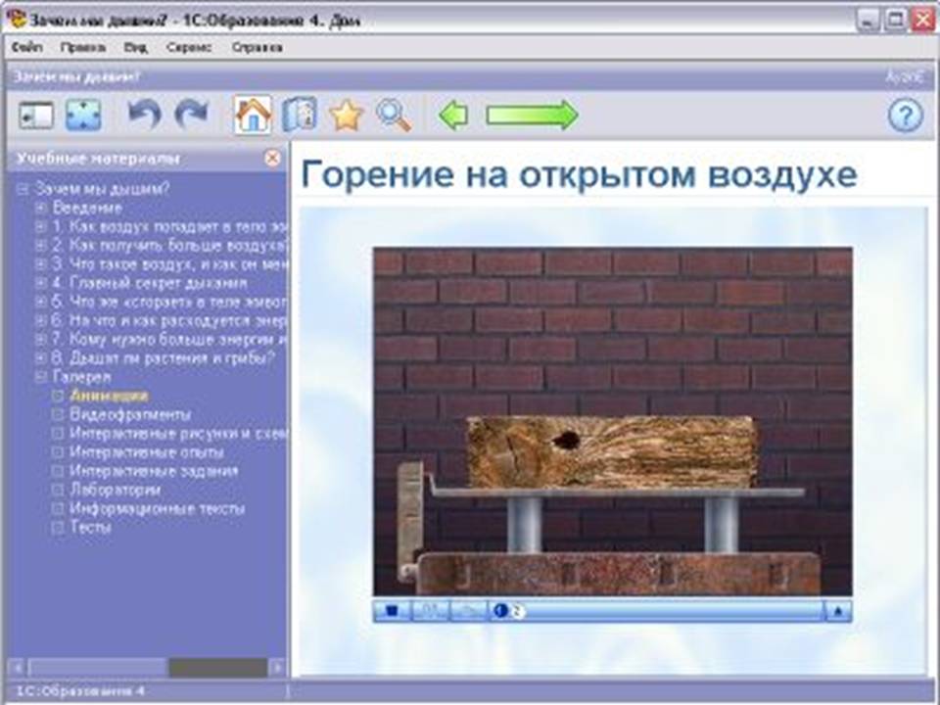This screenshot has width=940, height=705.
Task: Collapse the Галерея tree node
Action: coord(41,376)
